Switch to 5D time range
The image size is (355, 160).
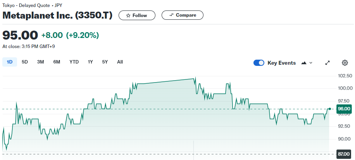click(x=25, y=62)
